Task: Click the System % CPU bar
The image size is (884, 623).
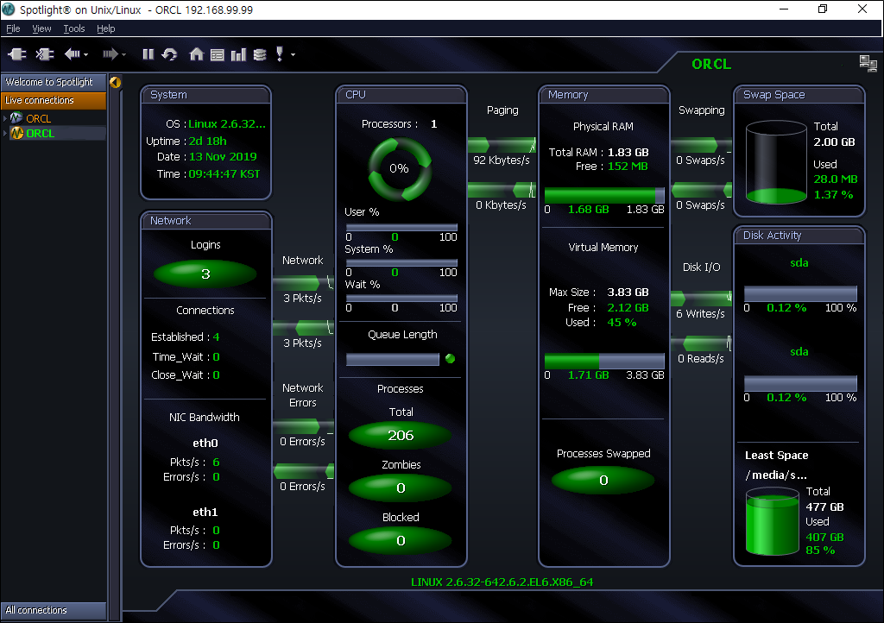Action: coord(401,263)
